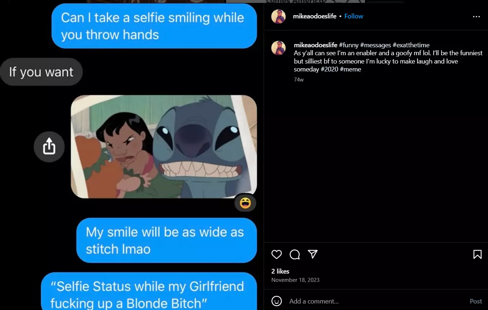Open mikeaodoeslife avatar in the post header
488x310 pixels.
(278, 17)
